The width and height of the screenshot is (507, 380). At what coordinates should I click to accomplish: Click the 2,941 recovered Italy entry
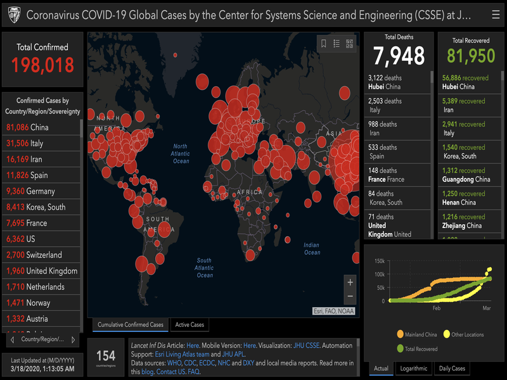tap(470, 129)
